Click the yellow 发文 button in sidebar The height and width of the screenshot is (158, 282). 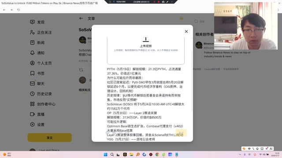pyautogui.click(x=50, y=137)
